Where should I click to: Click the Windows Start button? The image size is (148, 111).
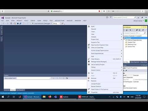click(x=3, y=97)
